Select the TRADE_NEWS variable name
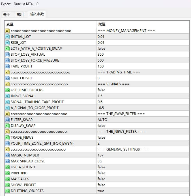191x196 pixels. pos(22,138)
